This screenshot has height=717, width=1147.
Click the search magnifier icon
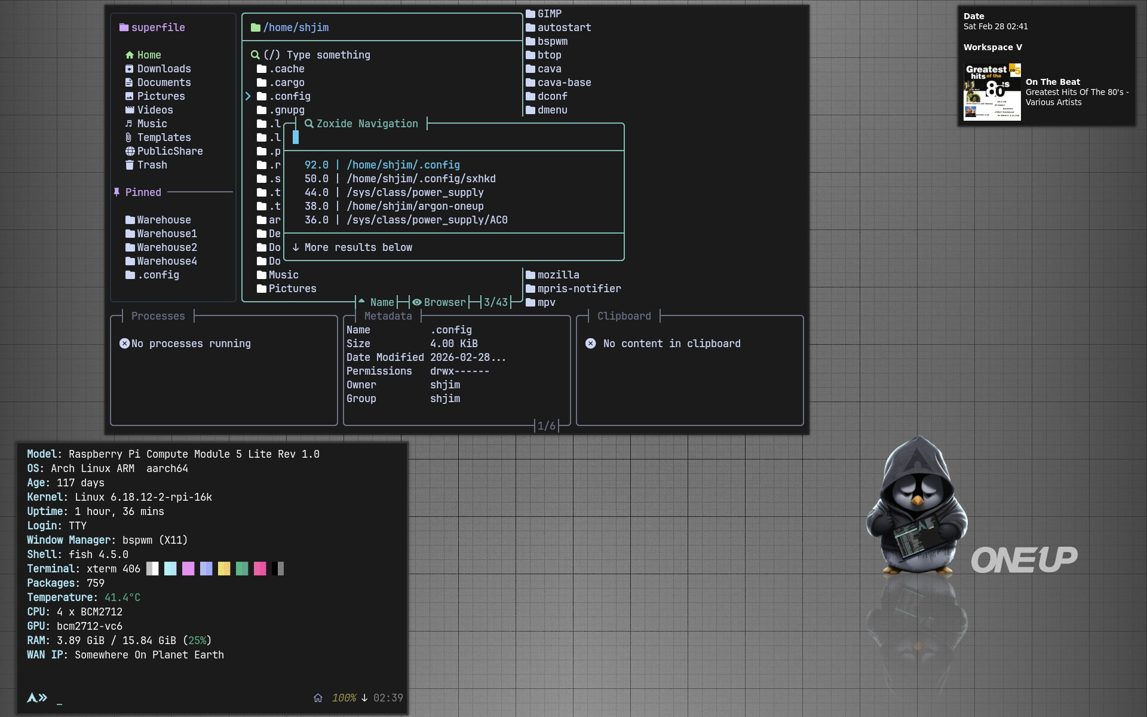255,55
